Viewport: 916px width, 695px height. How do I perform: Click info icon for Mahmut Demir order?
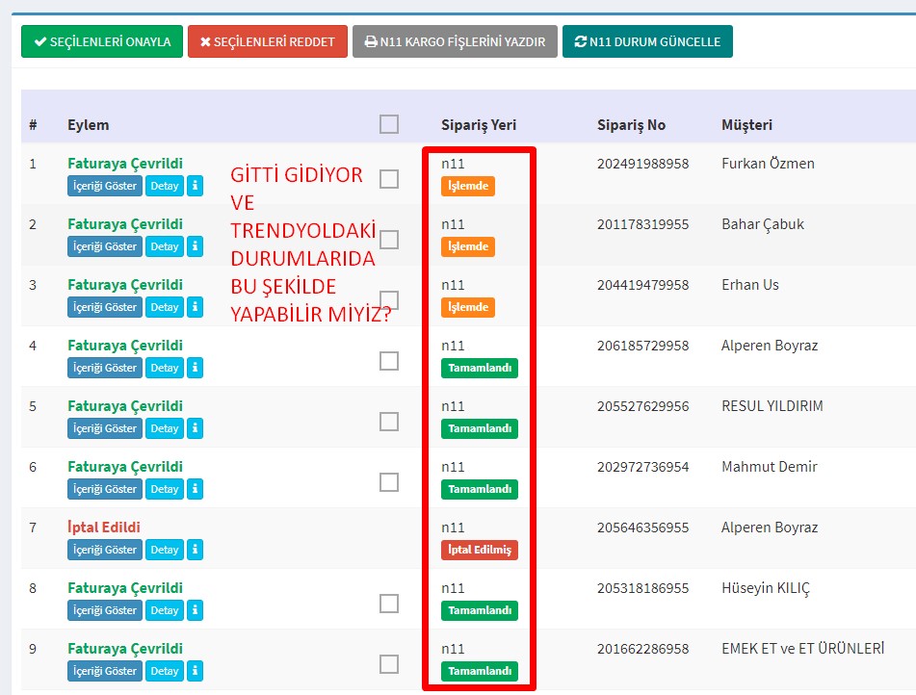pyautogui.click(x=195, y=489)
